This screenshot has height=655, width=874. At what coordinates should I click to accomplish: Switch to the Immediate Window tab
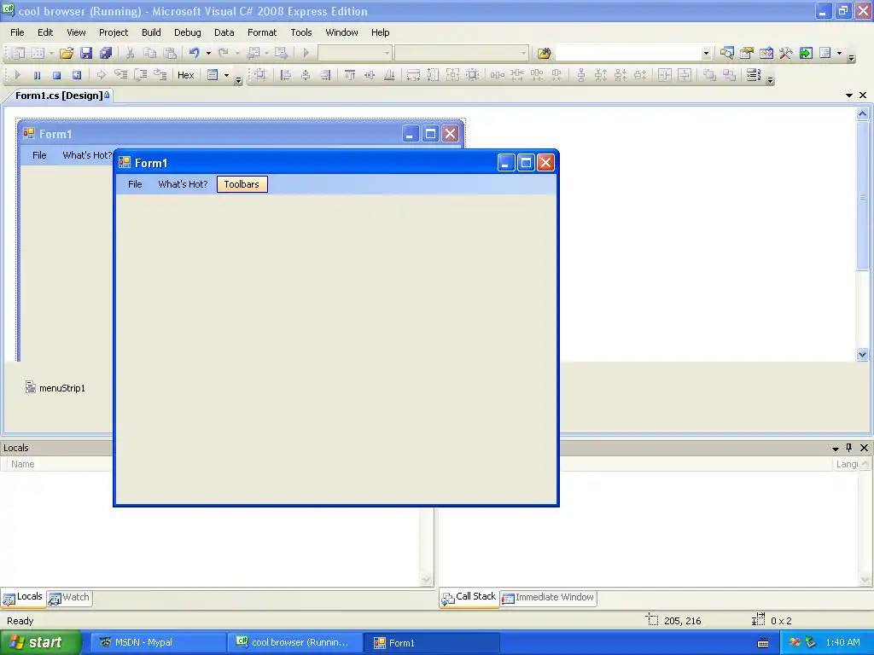[x=549, y=598]
